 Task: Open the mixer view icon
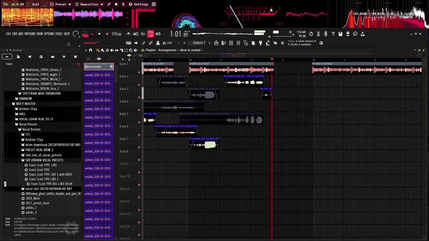pos(238,43)
